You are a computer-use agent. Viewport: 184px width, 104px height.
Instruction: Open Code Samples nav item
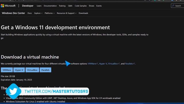click(81, 6)
